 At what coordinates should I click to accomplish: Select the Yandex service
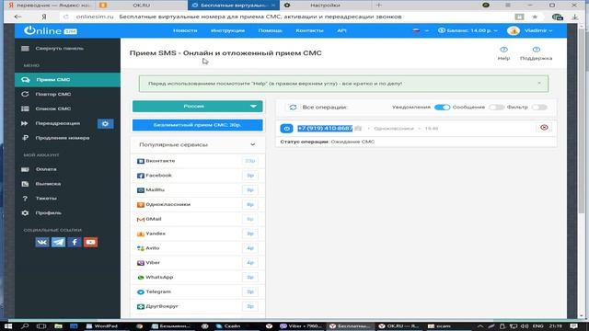pos(198,234)
